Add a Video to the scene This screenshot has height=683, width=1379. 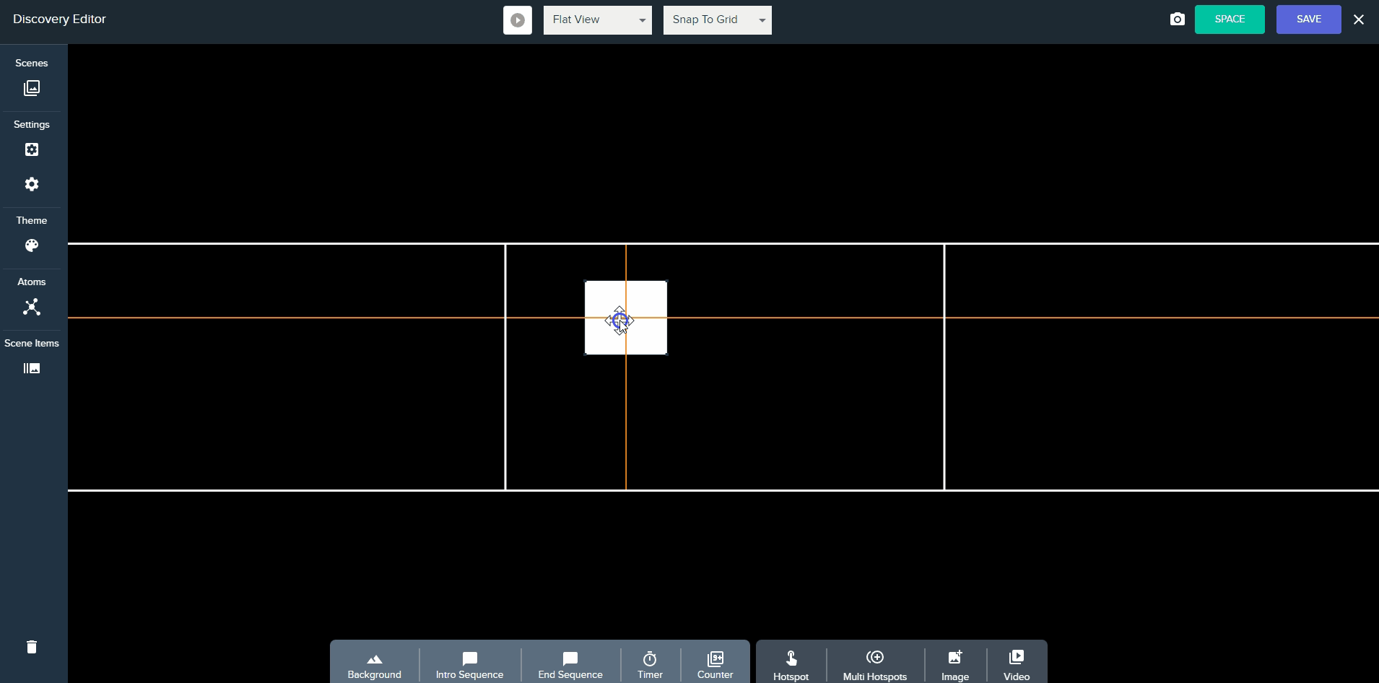[x=1017, y=665]
